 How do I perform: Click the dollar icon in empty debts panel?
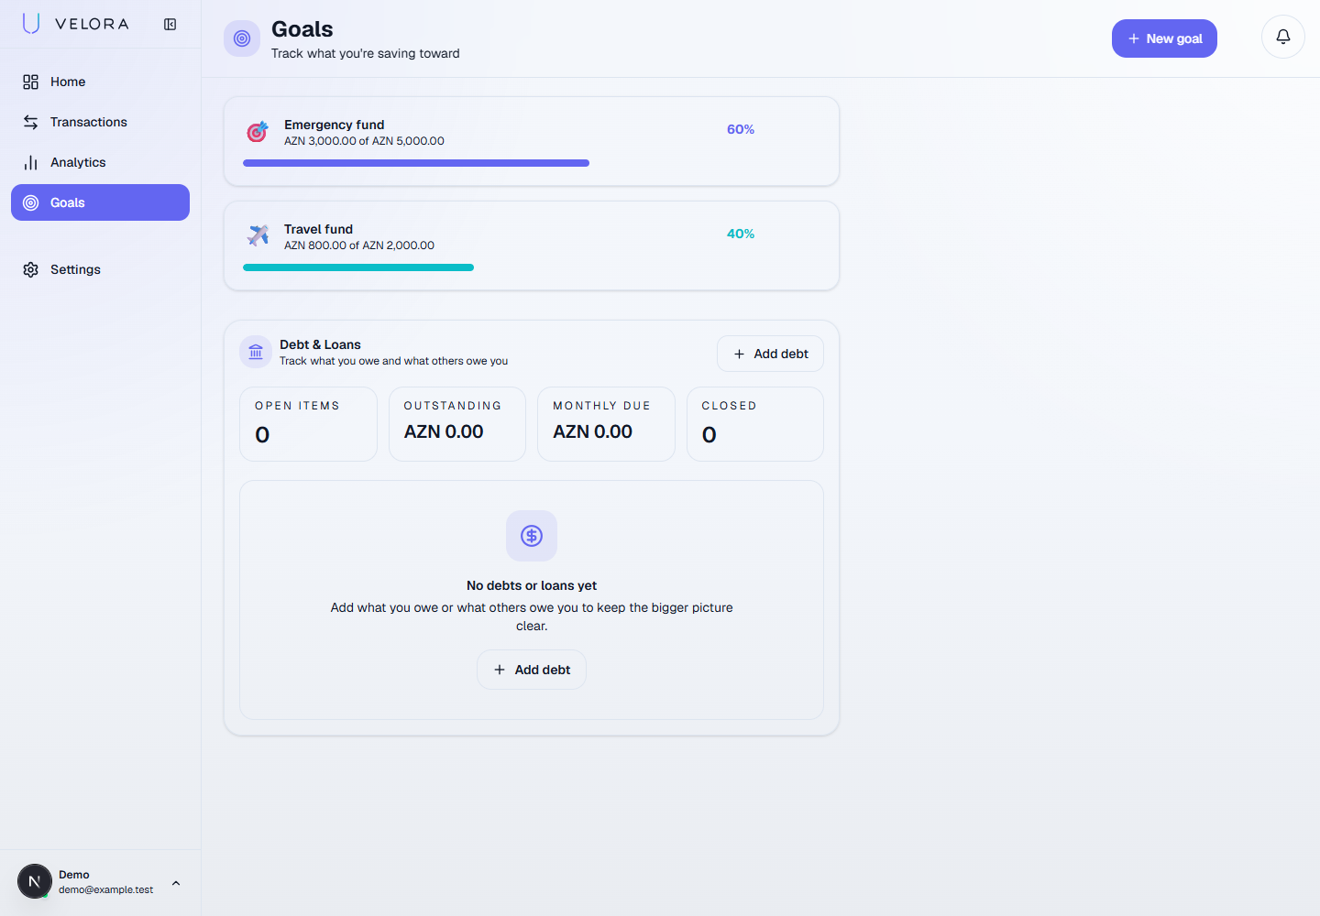click(x=532, y=536)
